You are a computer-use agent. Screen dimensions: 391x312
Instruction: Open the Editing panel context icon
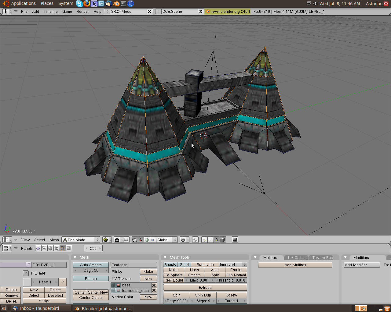[63, 248]
